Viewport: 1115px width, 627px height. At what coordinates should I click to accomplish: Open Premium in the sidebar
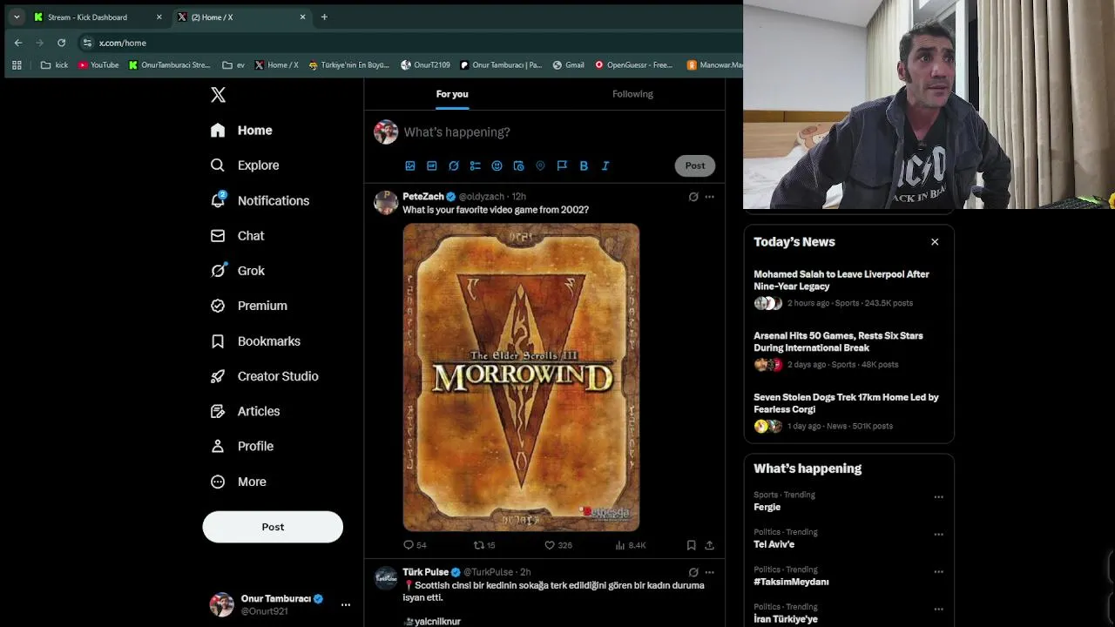249,306
